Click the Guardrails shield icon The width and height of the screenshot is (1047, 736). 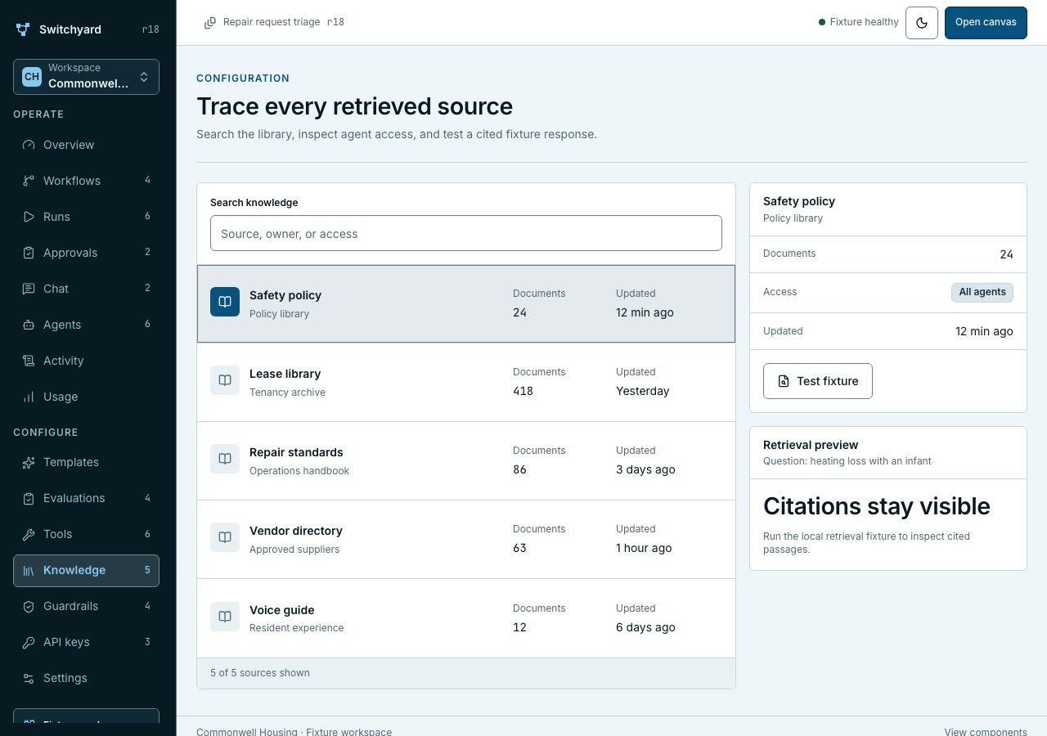29,606
